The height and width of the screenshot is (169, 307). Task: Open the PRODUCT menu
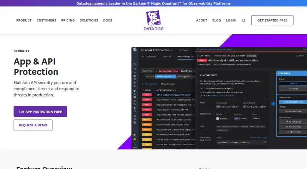pos(24,20)
